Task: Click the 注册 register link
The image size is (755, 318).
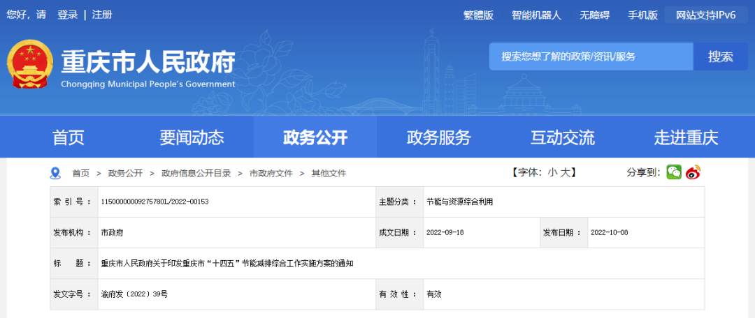Action: (x=102, y=15)
